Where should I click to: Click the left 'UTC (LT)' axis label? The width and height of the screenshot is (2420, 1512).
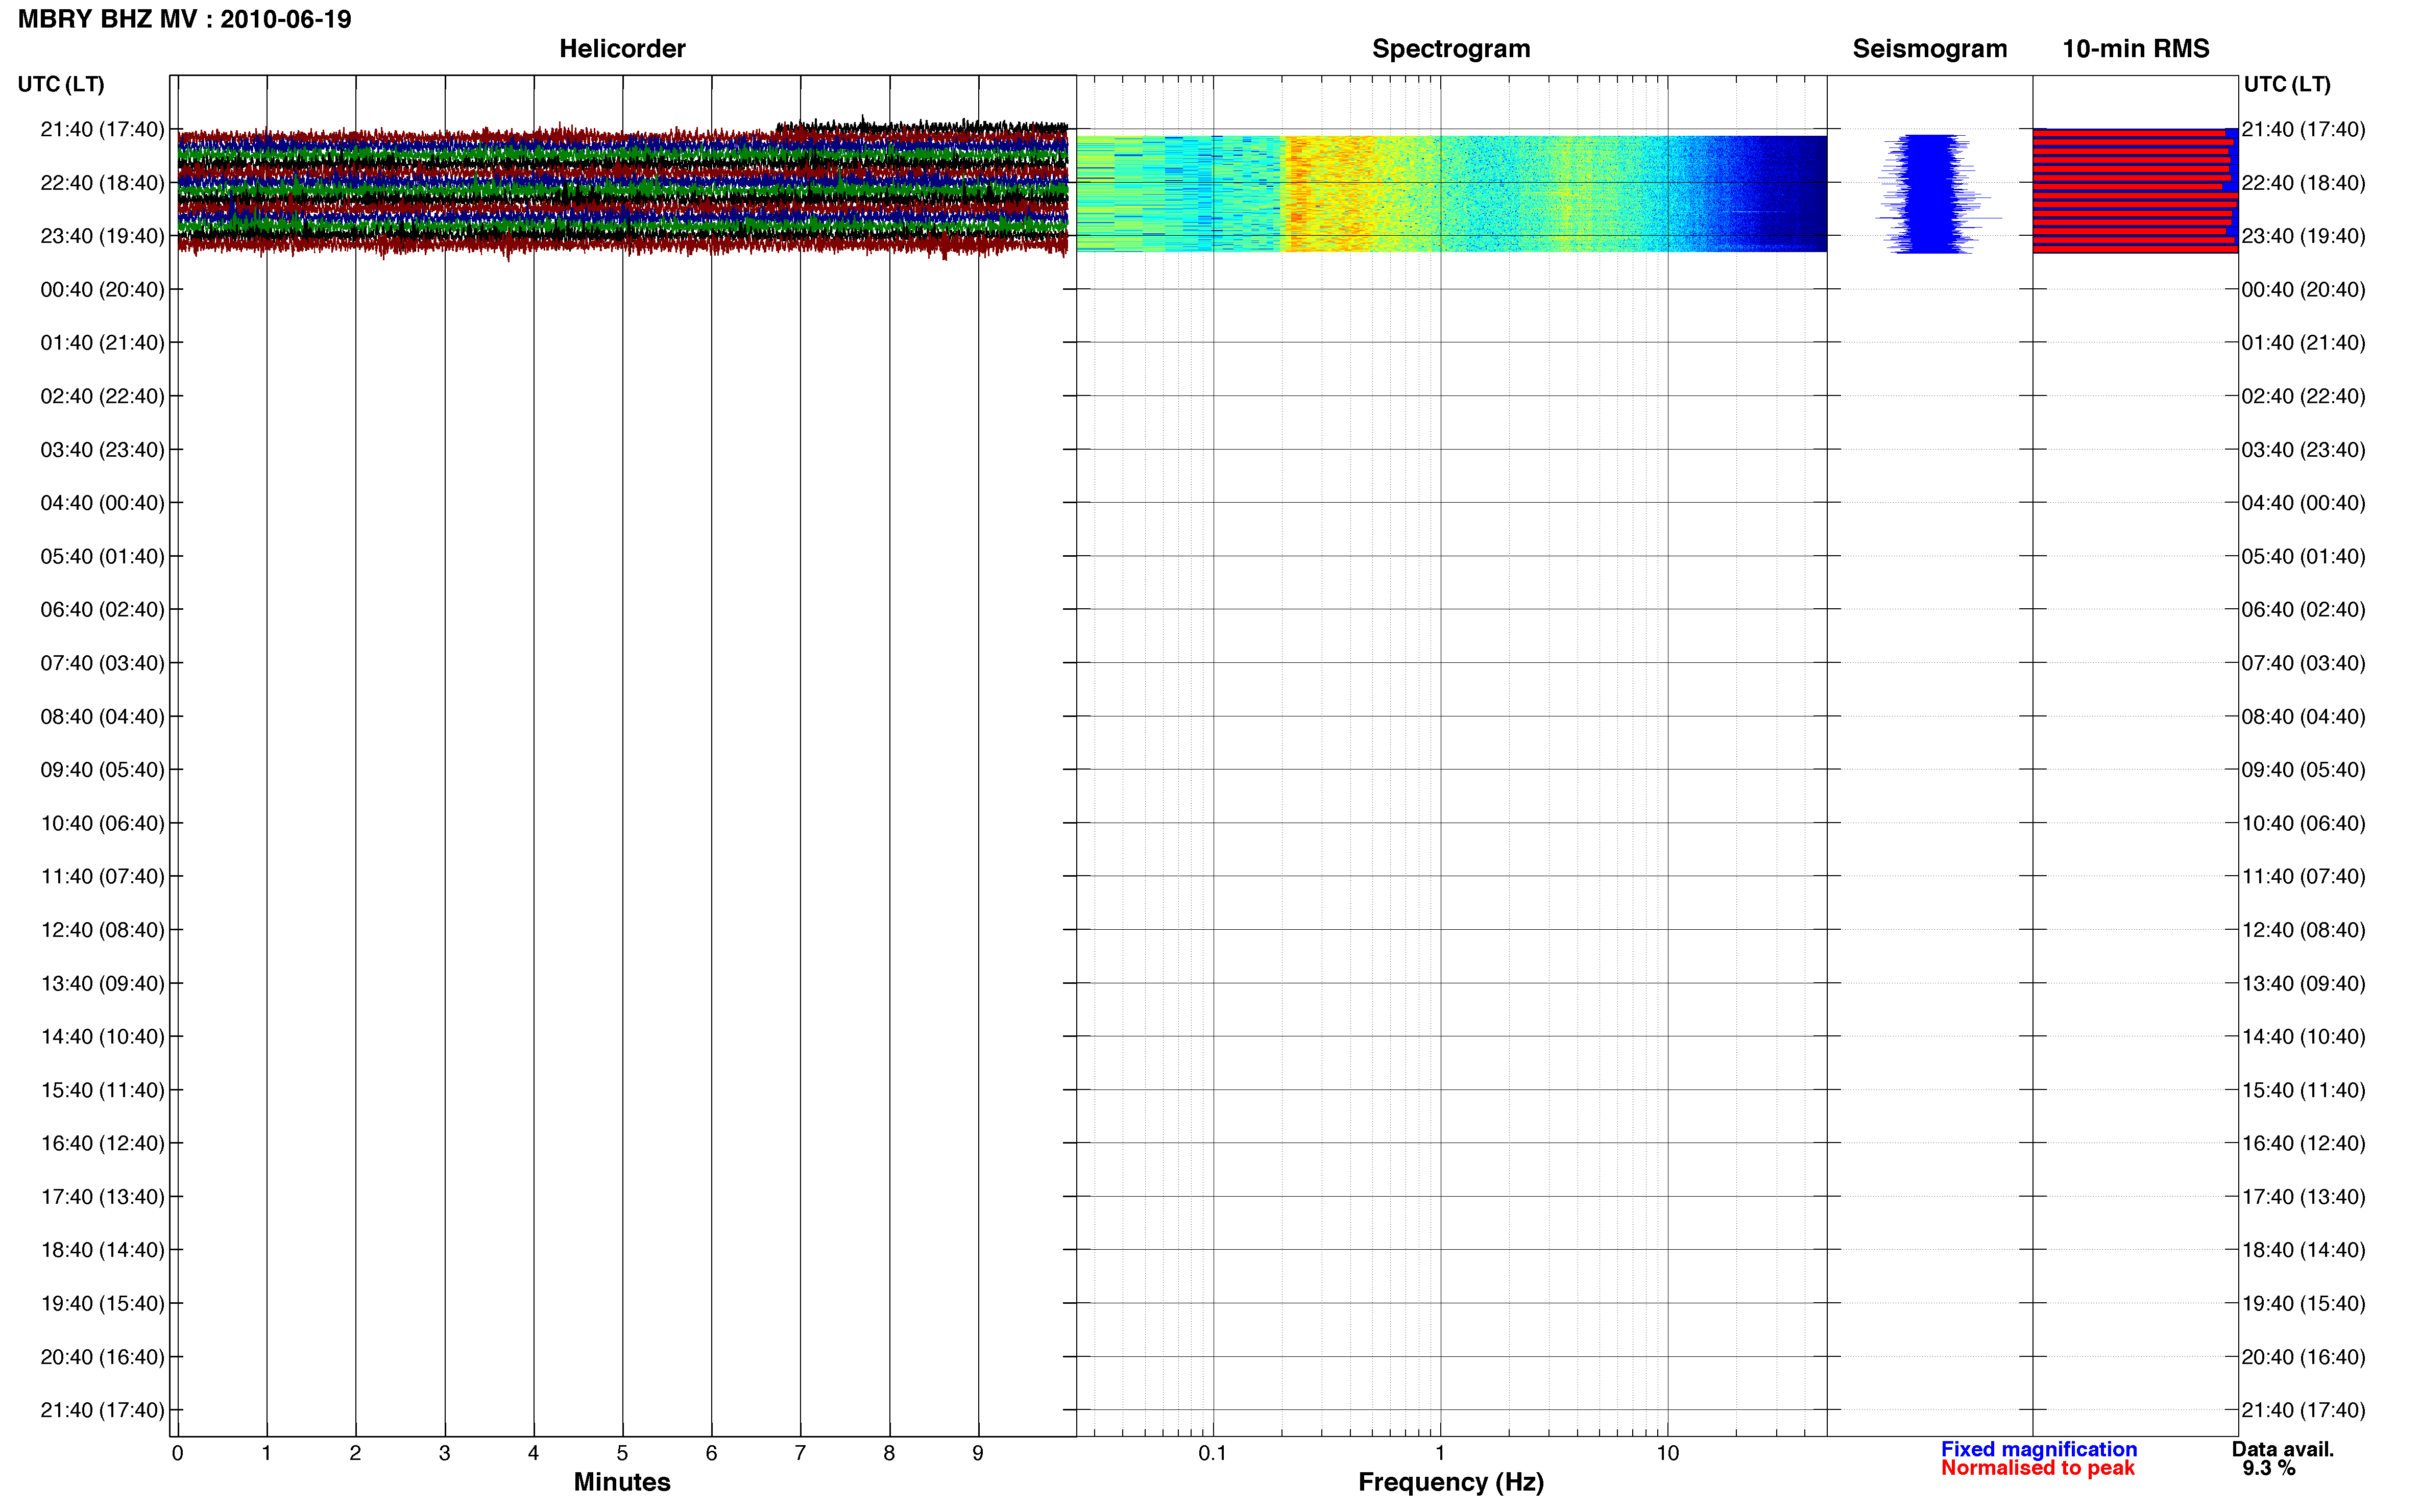tap(61, 84)
